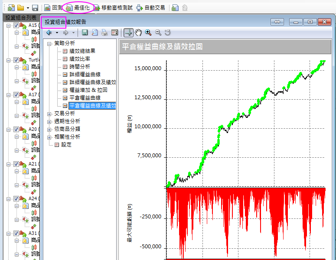This screenshot has height=260, width=336.
Task: Select the hand pan tool
Action: coord(138,32)
